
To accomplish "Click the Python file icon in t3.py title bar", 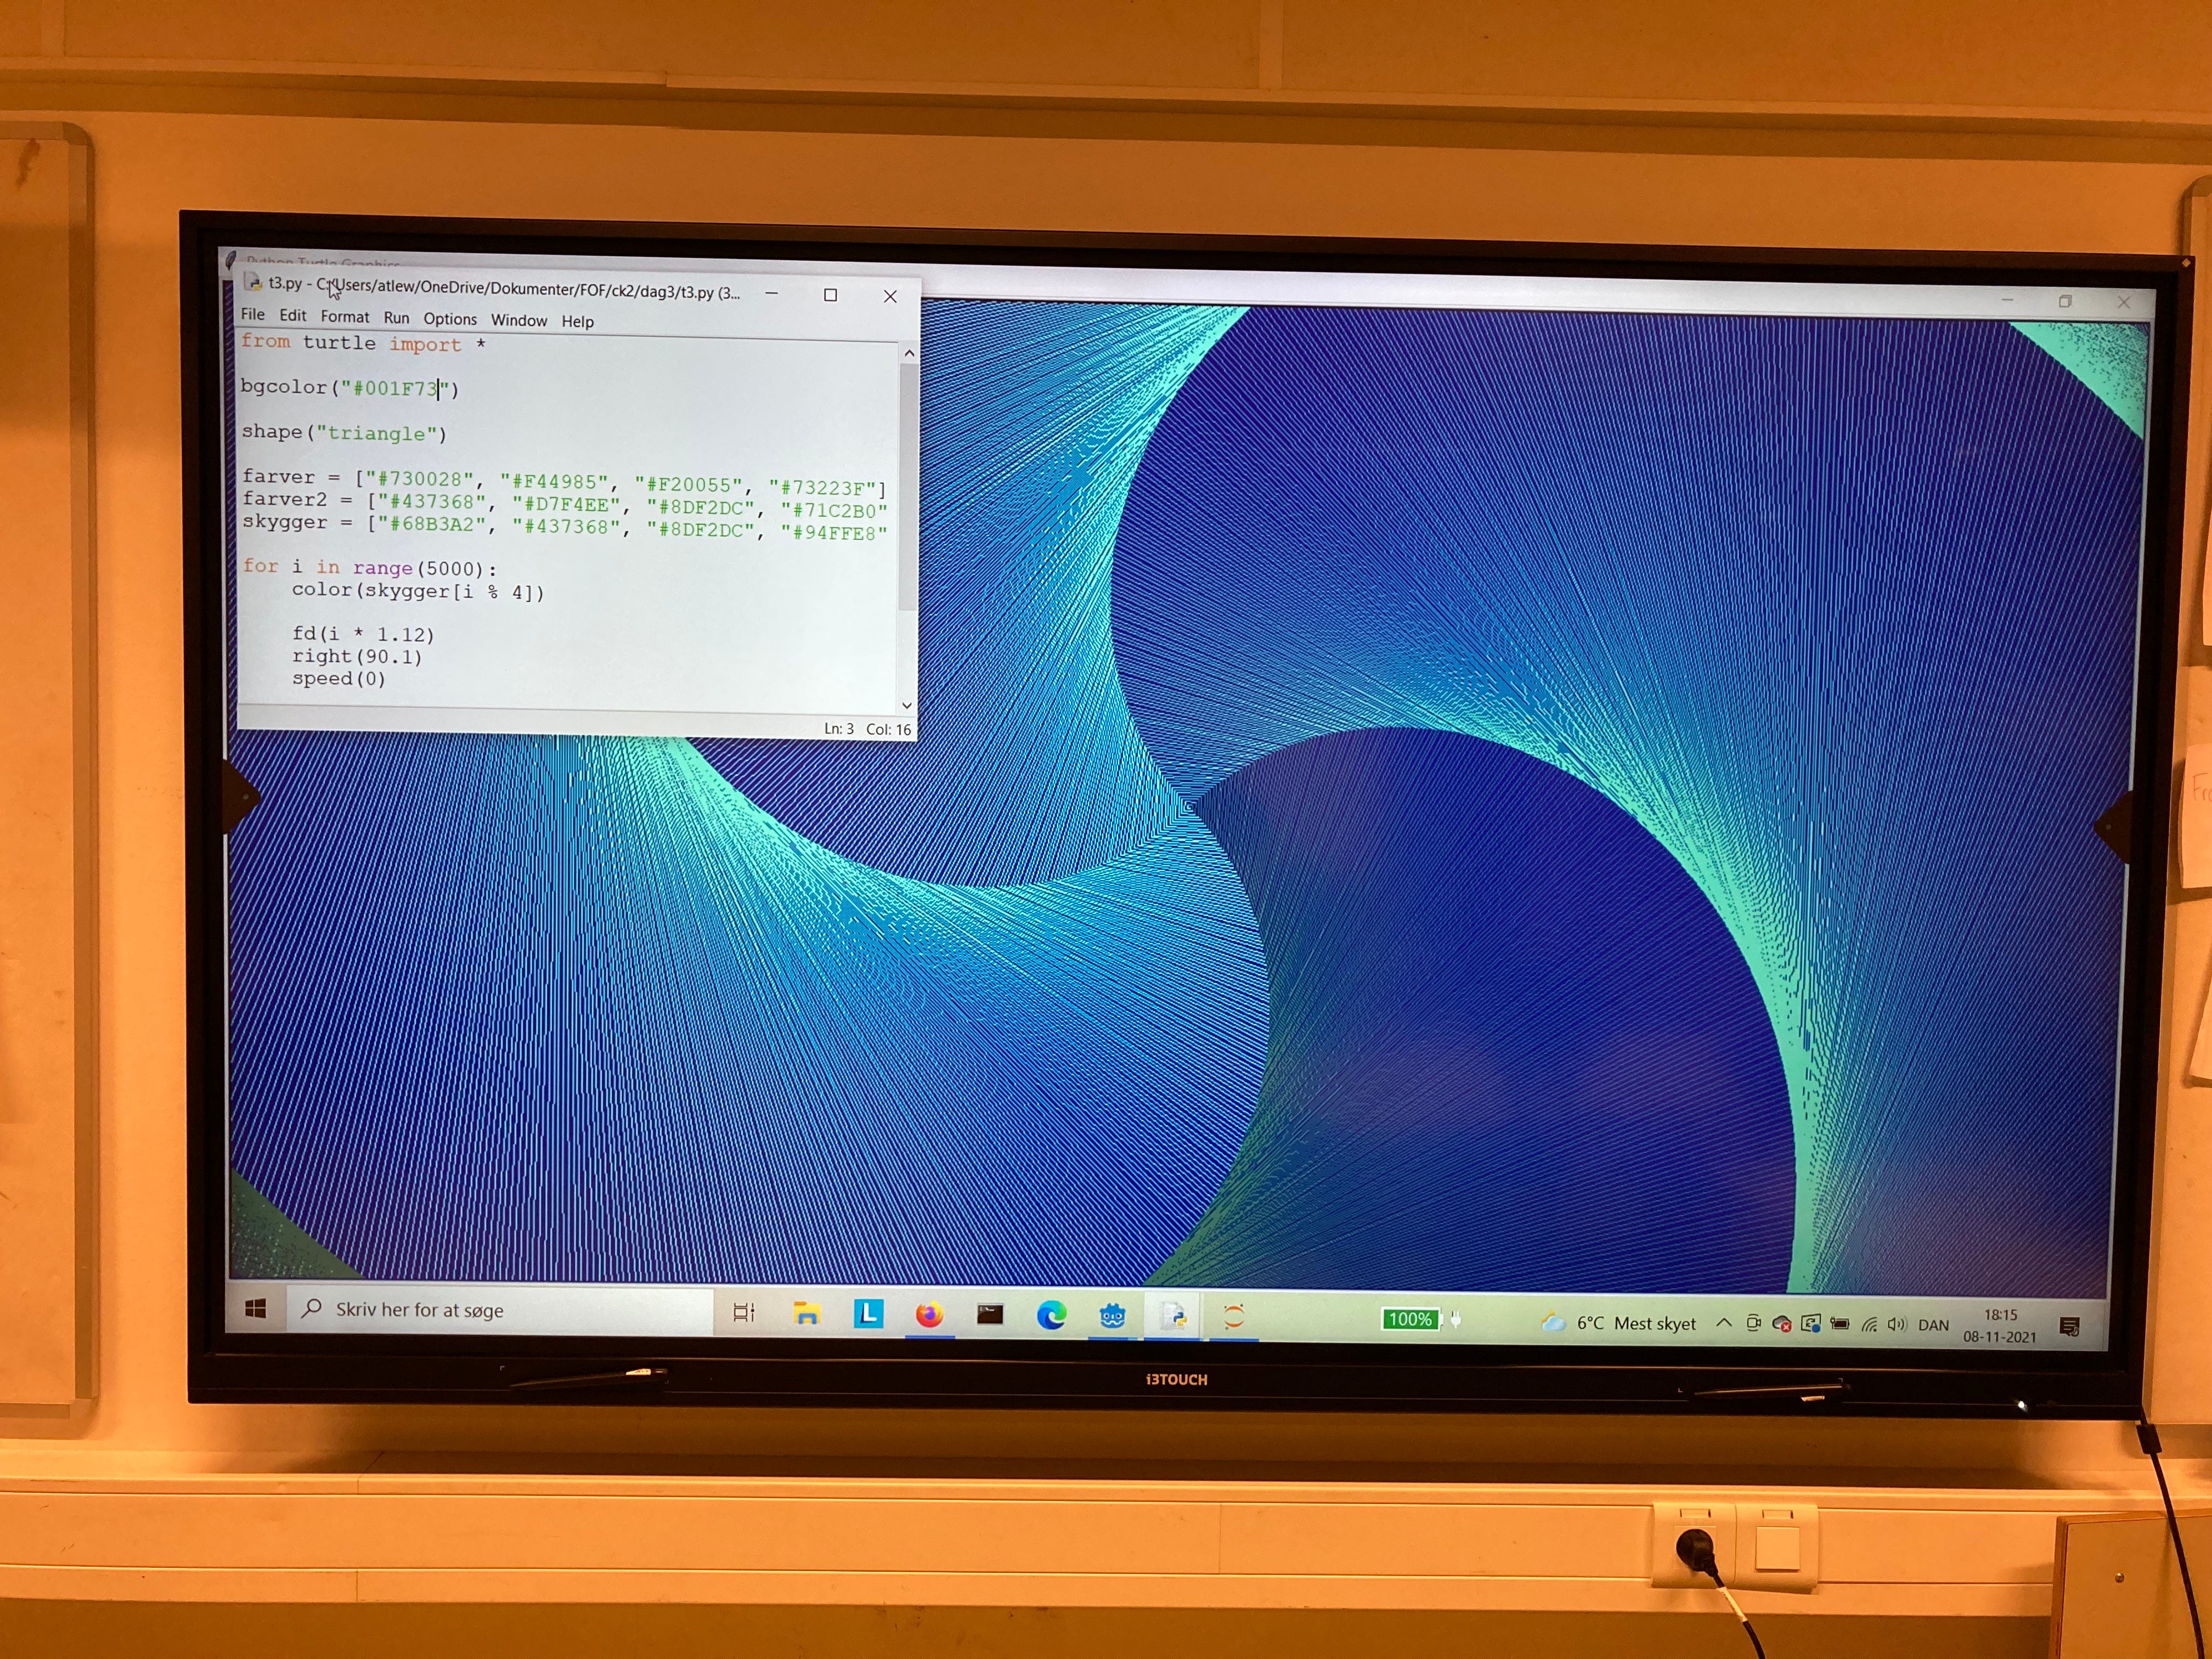I will [253, 283].
